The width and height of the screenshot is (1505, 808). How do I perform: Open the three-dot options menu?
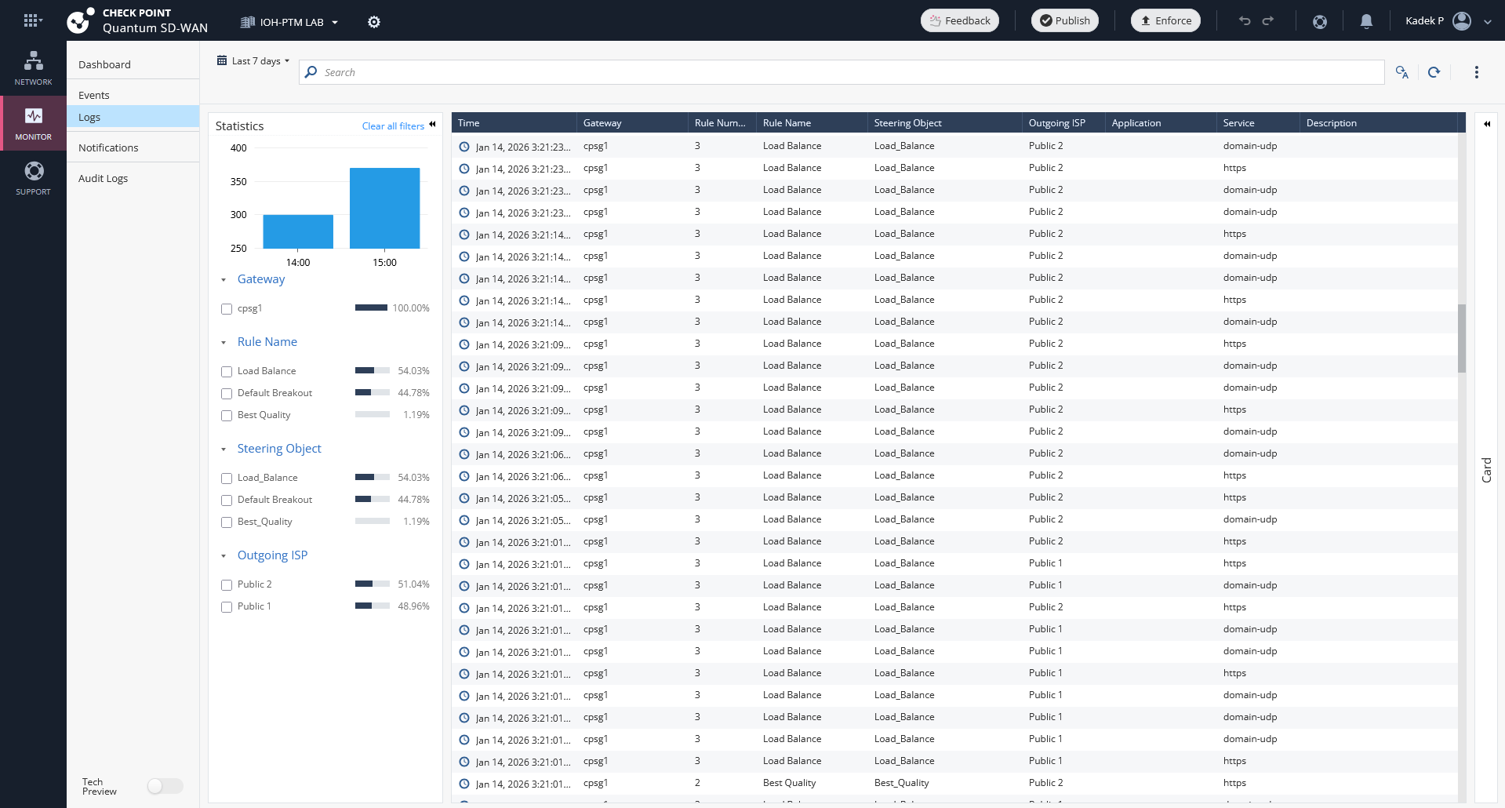tap(1476, 72)
